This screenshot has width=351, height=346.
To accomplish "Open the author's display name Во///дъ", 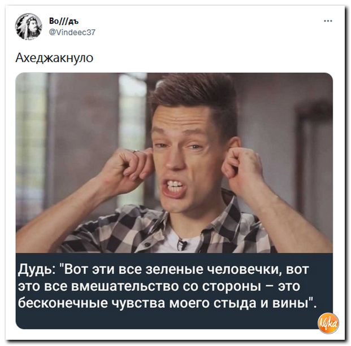I will pos(64,21).
